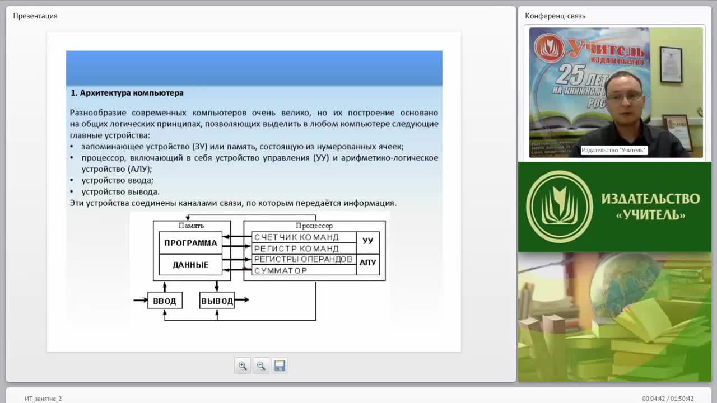Click the books and globe image

pyautogui.click(x=614, y=317)
